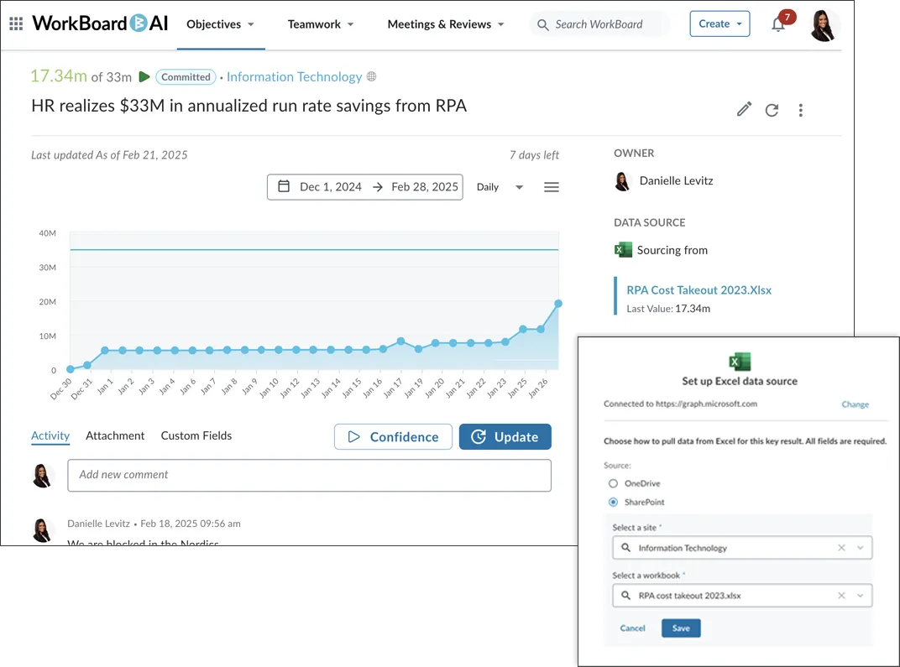This screenshot has width=900, height=667.
Task: Click the Update button
Action: click(x=505, y=436)
